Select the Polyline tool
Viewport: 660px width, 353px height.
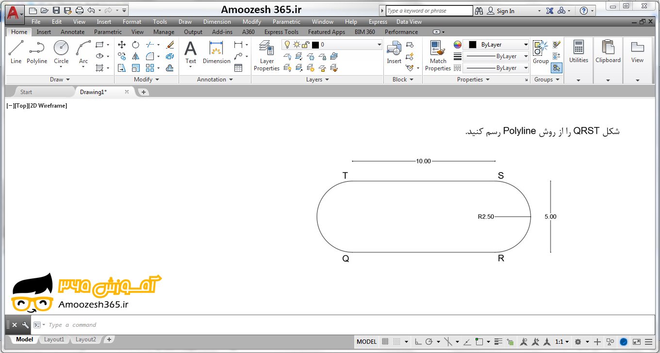(37, 52)
